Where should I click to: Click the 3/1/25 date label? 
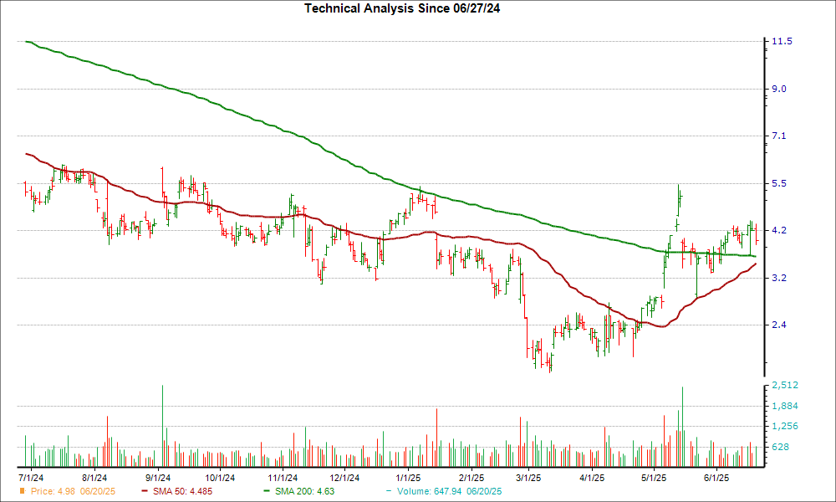pyautogui.click(x=528, y=478)
